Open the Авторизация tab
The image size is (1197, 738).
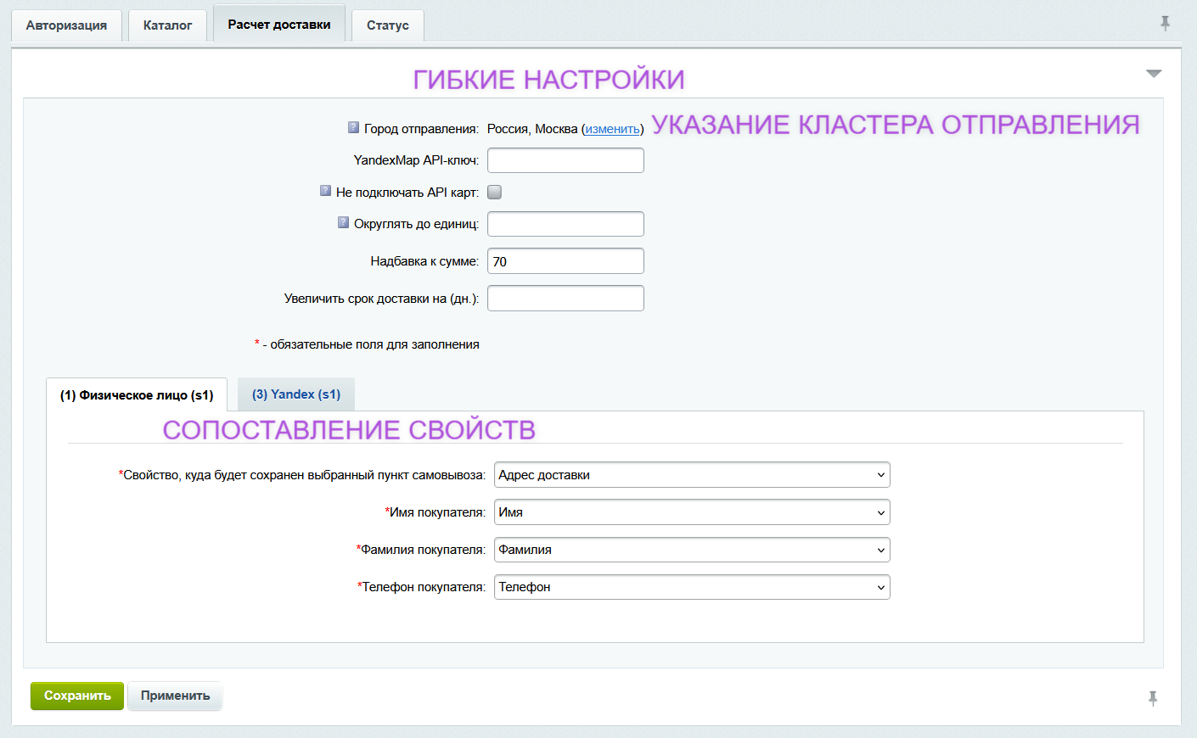tap(66, 25)
